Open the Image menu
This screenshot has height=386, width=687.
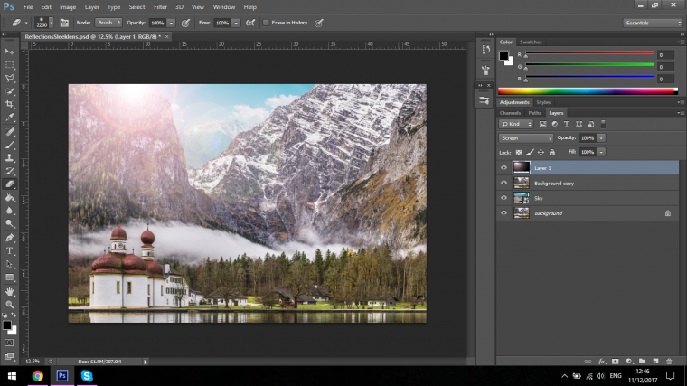(68, 7)
